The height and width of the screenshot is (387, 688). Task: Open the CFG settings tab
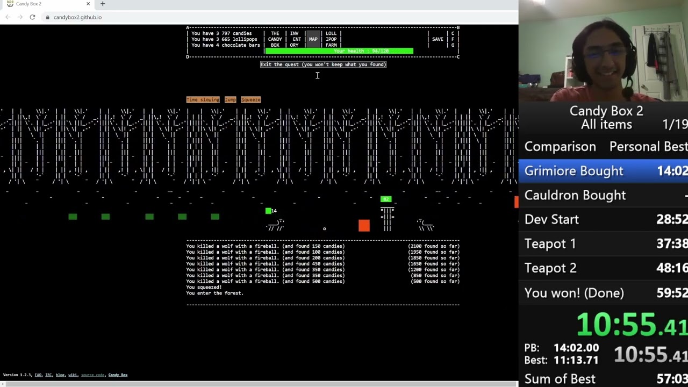coord(453,39)
